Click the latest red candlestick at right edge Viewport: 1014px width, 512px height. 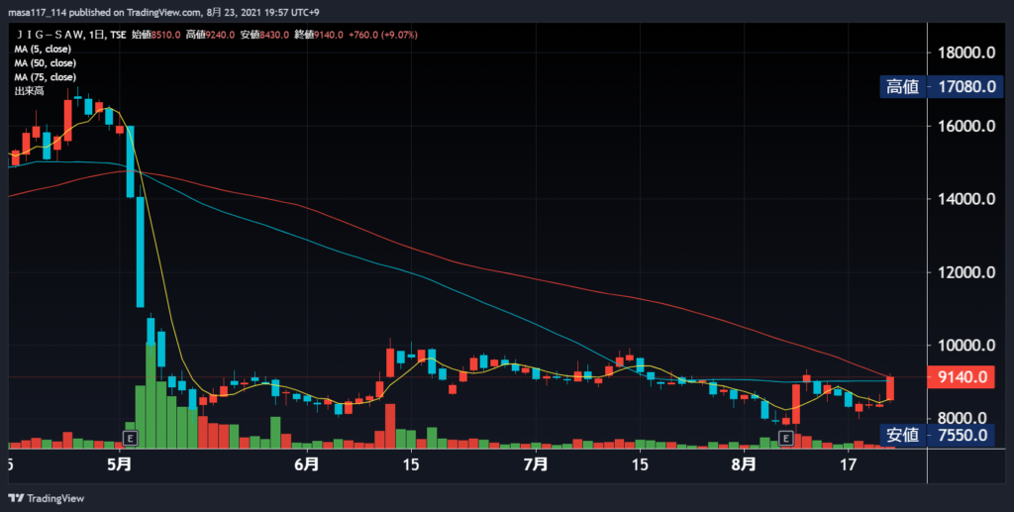tap(890, 388)
